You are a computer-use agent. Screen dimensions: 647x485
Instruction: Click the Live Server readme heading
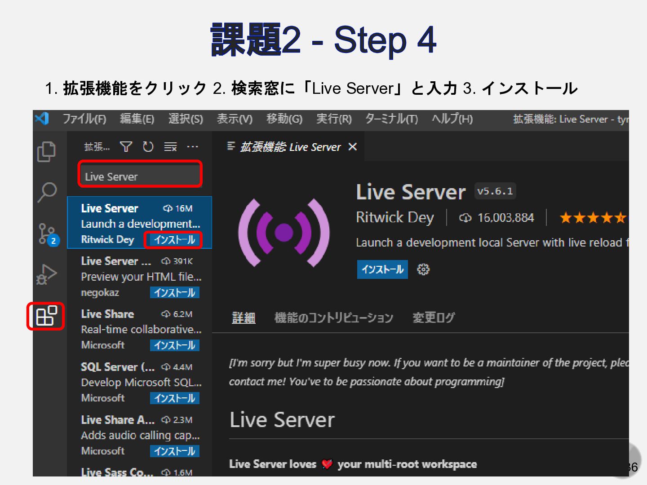tap(282, 420)
